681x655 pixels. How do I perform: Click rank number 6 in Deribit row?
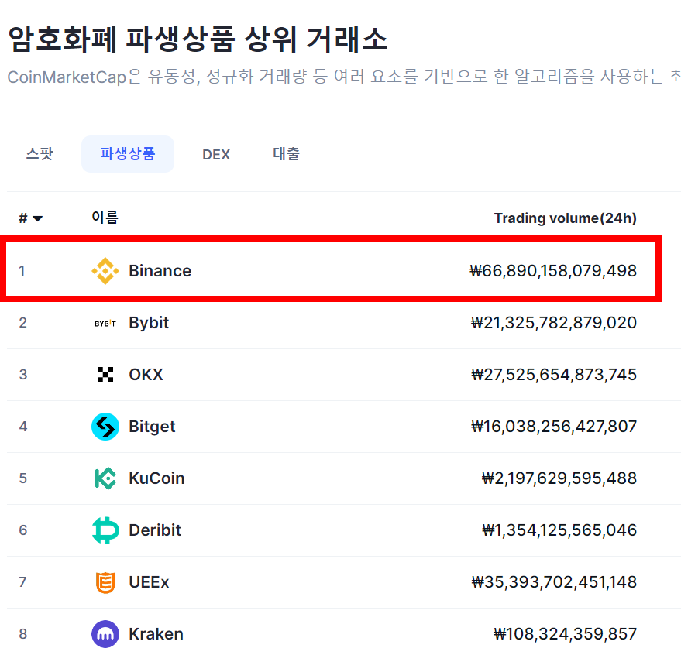coord(23,530)
